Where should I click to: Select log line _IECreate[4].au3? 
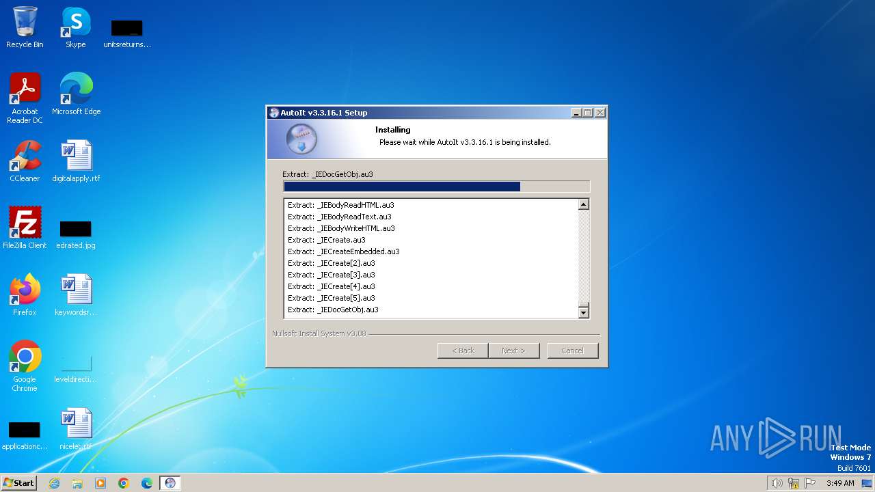point(332,286)
